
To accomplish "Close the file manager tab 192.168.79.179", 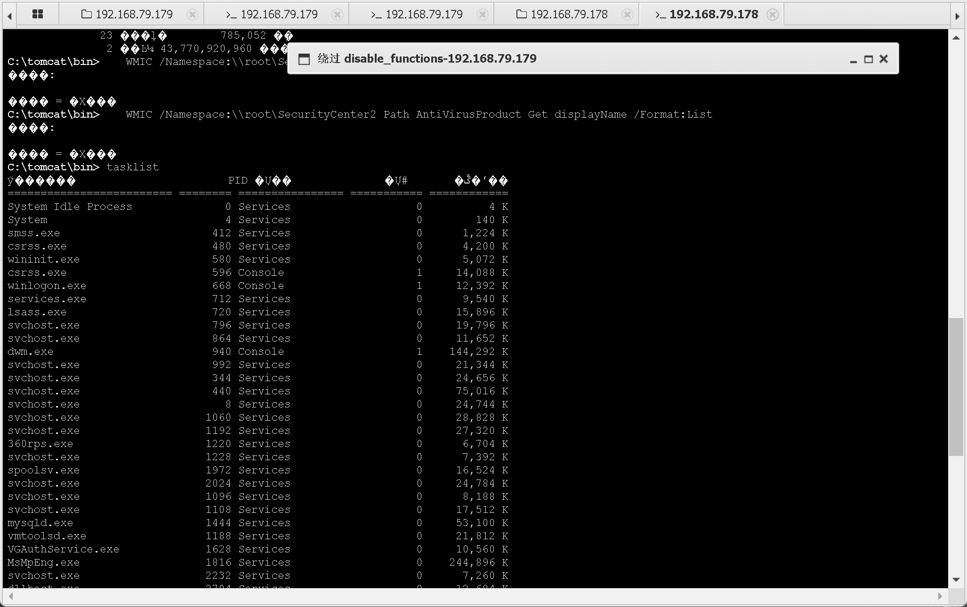I will pos(192,15).
